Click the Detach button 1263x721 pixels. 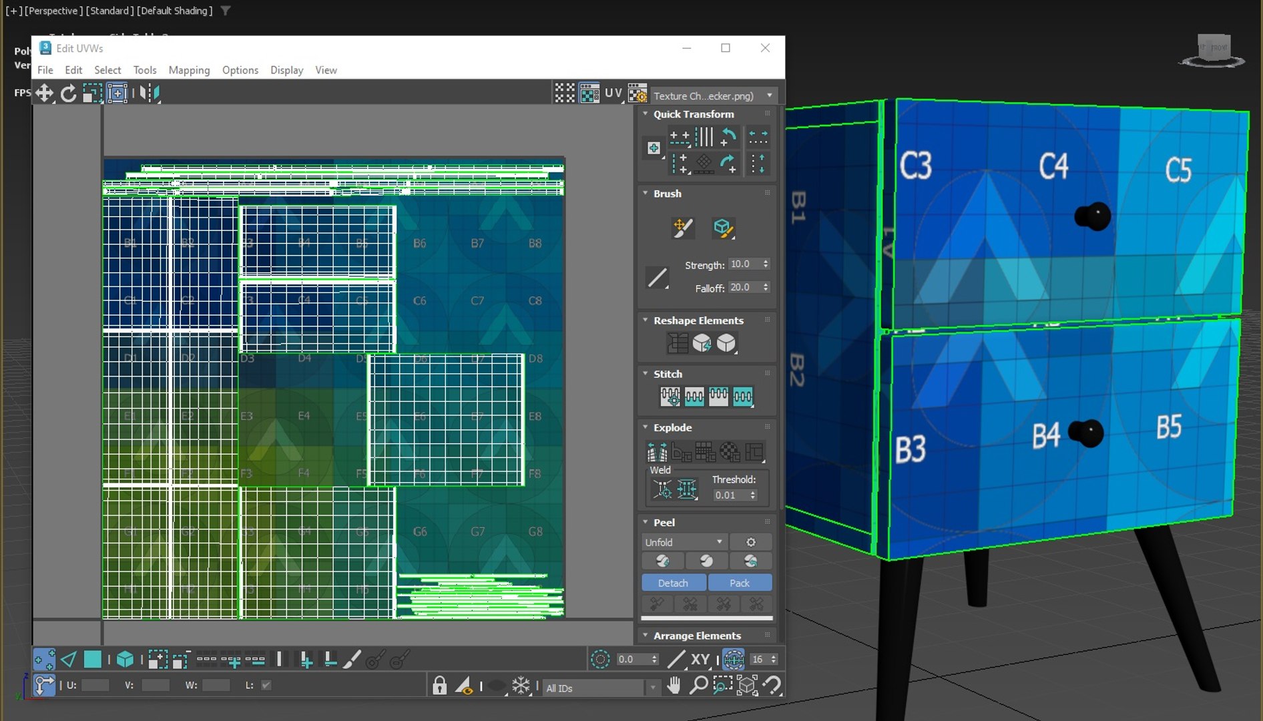click(x=673, y=583)
